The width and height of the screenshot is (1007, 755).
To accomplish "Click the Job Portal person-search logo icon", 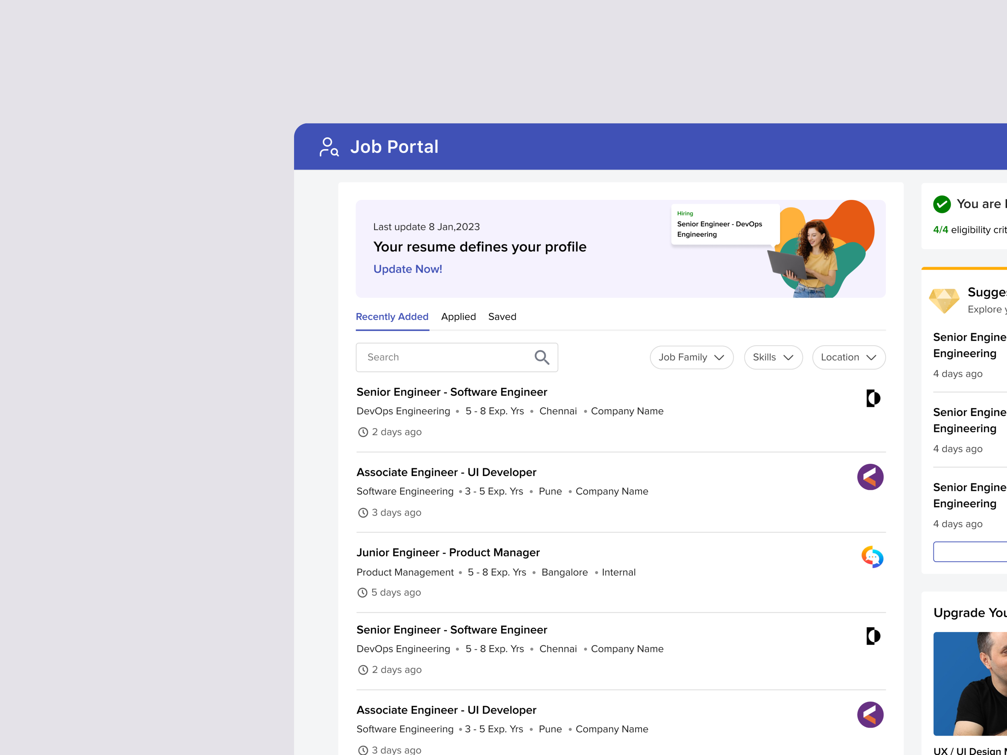I will coord(329,147).
